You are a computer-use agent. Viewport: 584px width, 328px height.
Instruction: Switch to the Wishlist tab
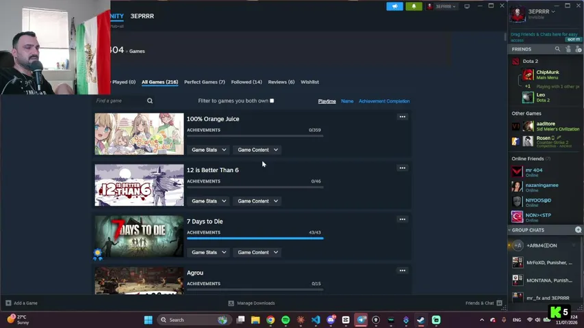click(x=310, y=82)
